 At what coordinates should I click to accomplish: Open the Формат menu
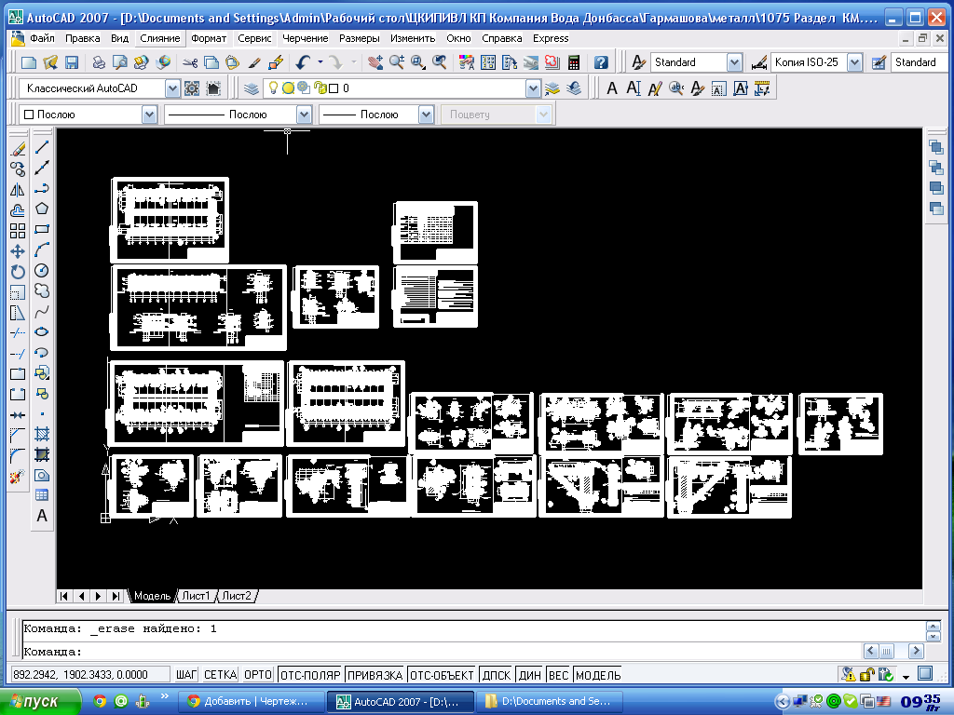209,38
